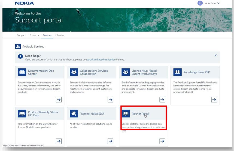Click the JD user avatar
The height and width of the screenshot is (151, 234).
pos(200,3)
